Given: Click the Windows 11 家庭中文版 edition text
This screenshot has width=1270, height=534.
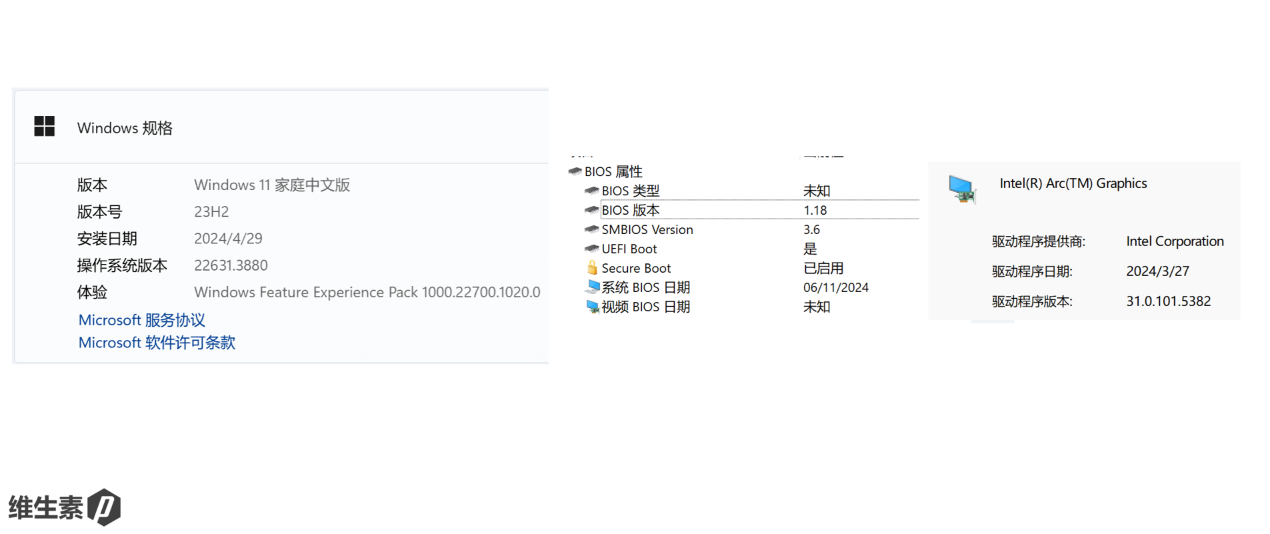Looking at the screenshot, I should pyautogui.click(x=272, y=185).
